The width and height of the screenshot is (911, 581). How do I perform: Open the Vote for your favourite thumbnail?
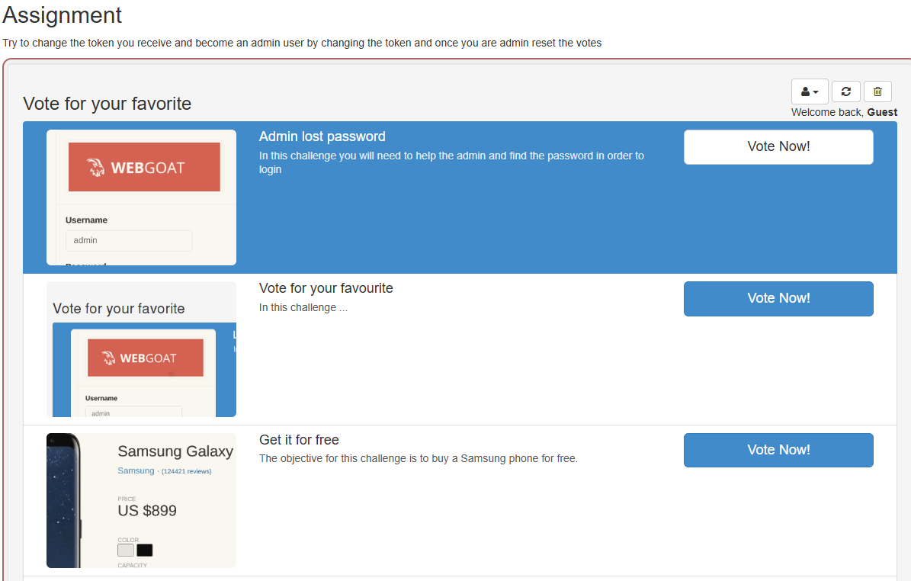141,349
